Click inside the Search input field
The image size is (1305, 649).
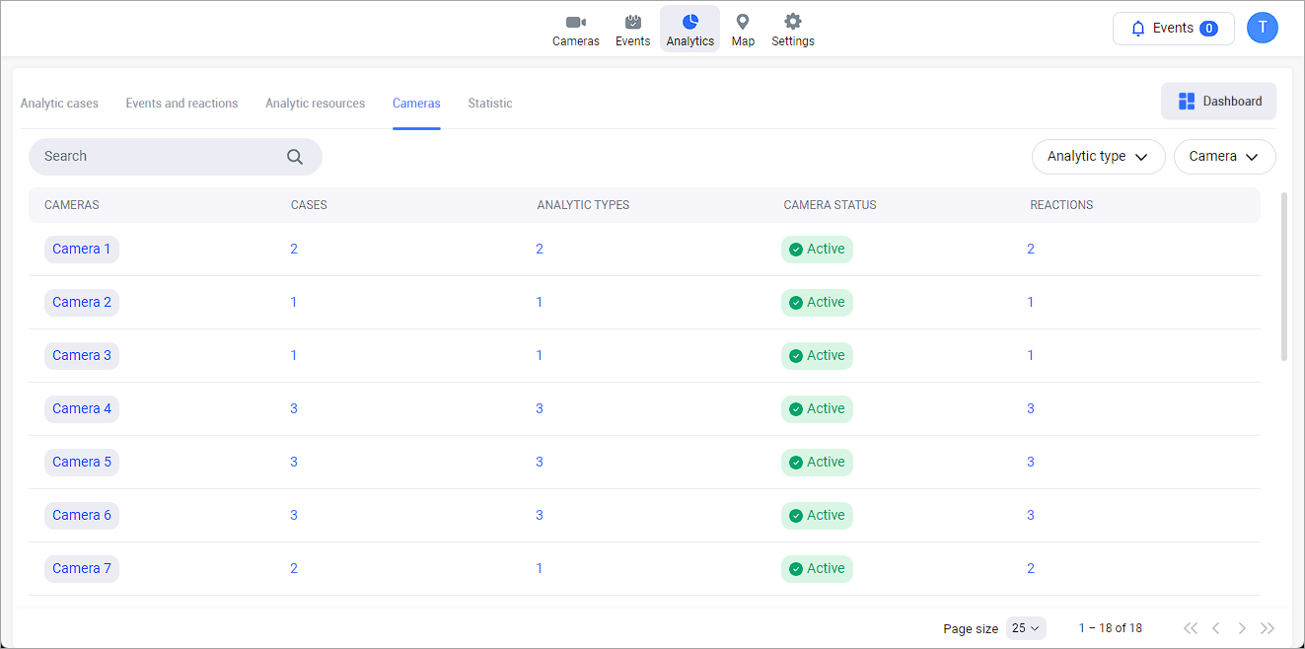tap(158, 157)
